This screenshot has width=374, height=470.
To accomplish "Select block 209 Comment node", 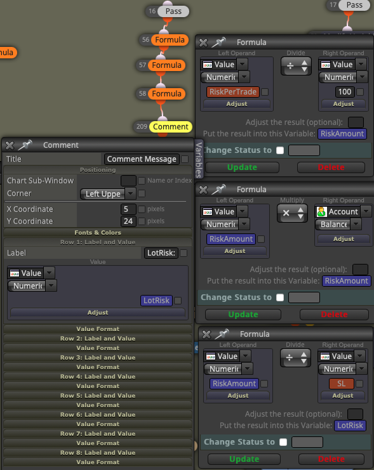I will point(171,126).
